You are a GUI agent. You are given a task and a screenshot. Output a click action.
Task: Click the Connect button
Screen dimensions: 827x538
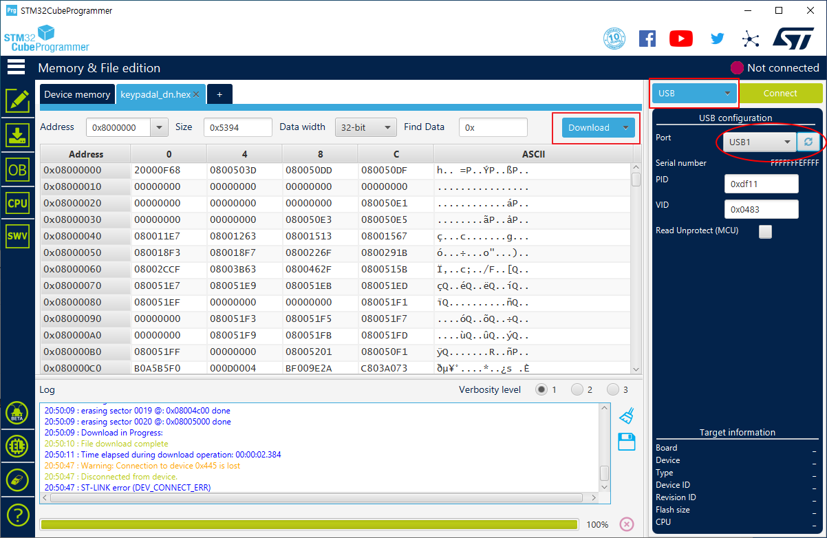780,93
